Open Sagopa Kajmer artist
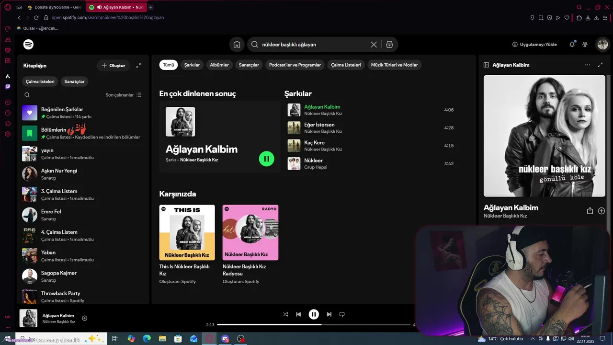This screenshot has height=345, width=613. point(82,276)
